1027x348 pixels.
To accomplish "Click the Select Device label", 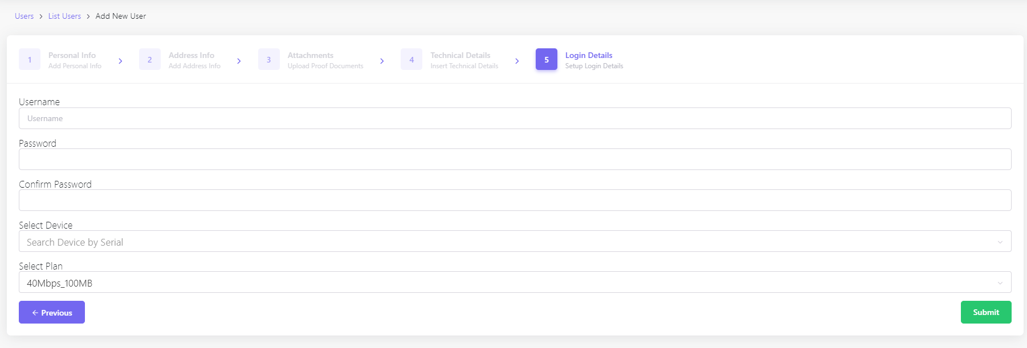I will click(46, 225).
